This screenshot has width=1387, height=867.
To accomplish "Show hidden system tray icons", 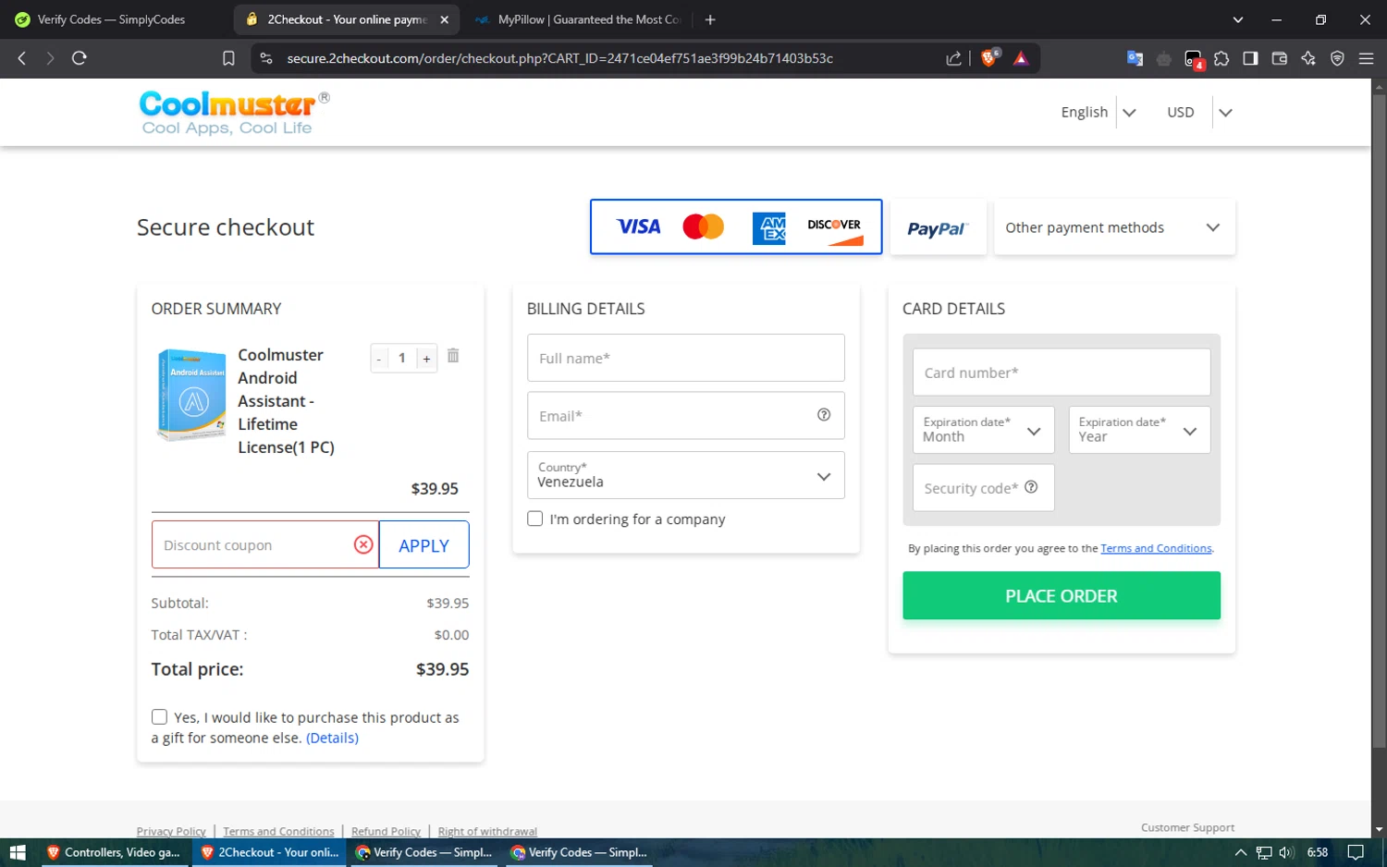I will pyautogui.click(x=1241, y=852).
